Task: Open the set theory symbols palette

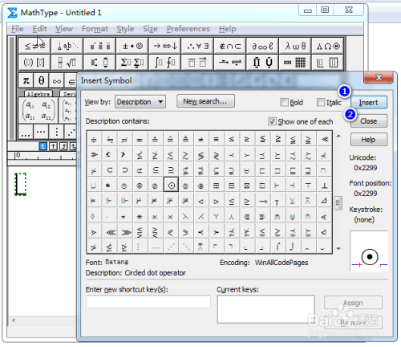Action: pos(230,46)
